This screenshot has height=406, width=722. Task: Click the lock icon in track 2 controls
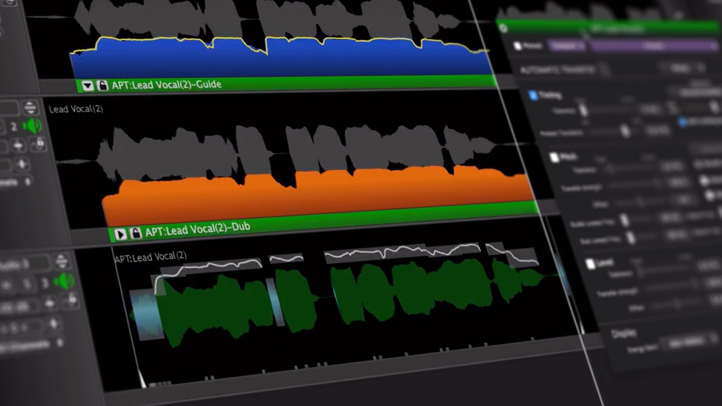click(x=38, y=145)
